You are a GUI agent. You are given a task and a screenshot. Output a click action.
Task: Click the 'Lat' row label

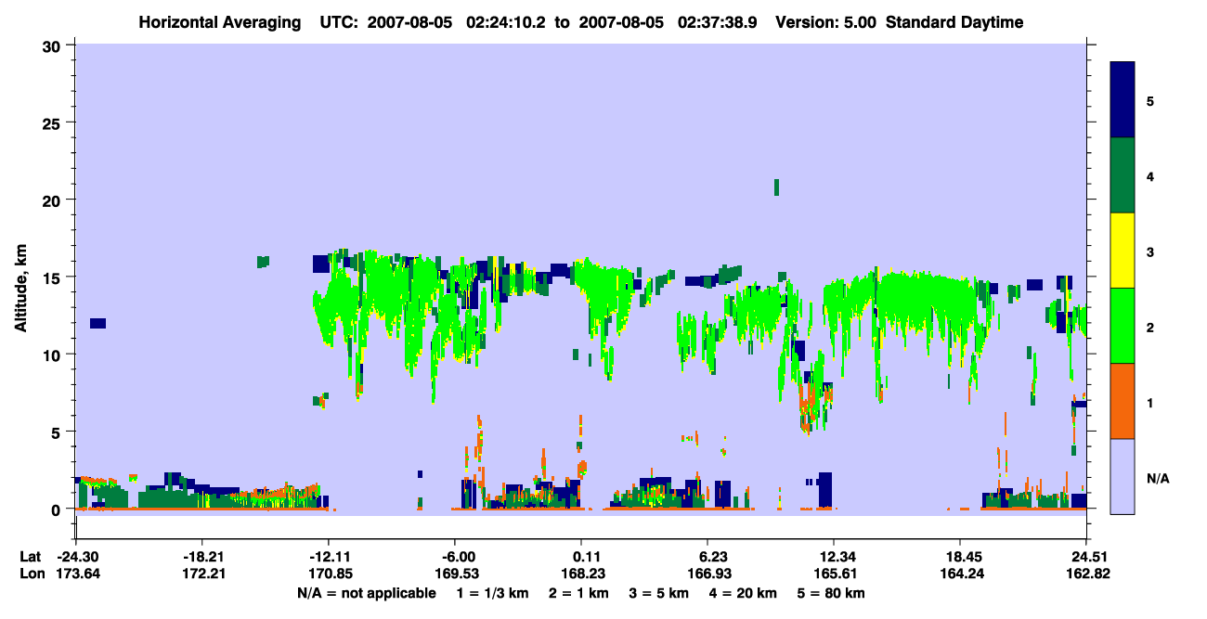pos(30,557)
